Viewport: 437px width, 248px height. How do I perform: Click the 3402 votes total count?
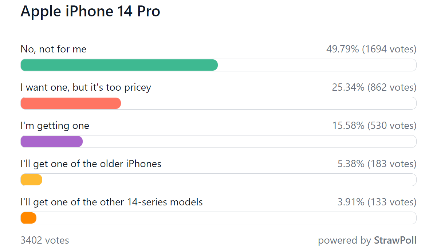click(45, 240)
